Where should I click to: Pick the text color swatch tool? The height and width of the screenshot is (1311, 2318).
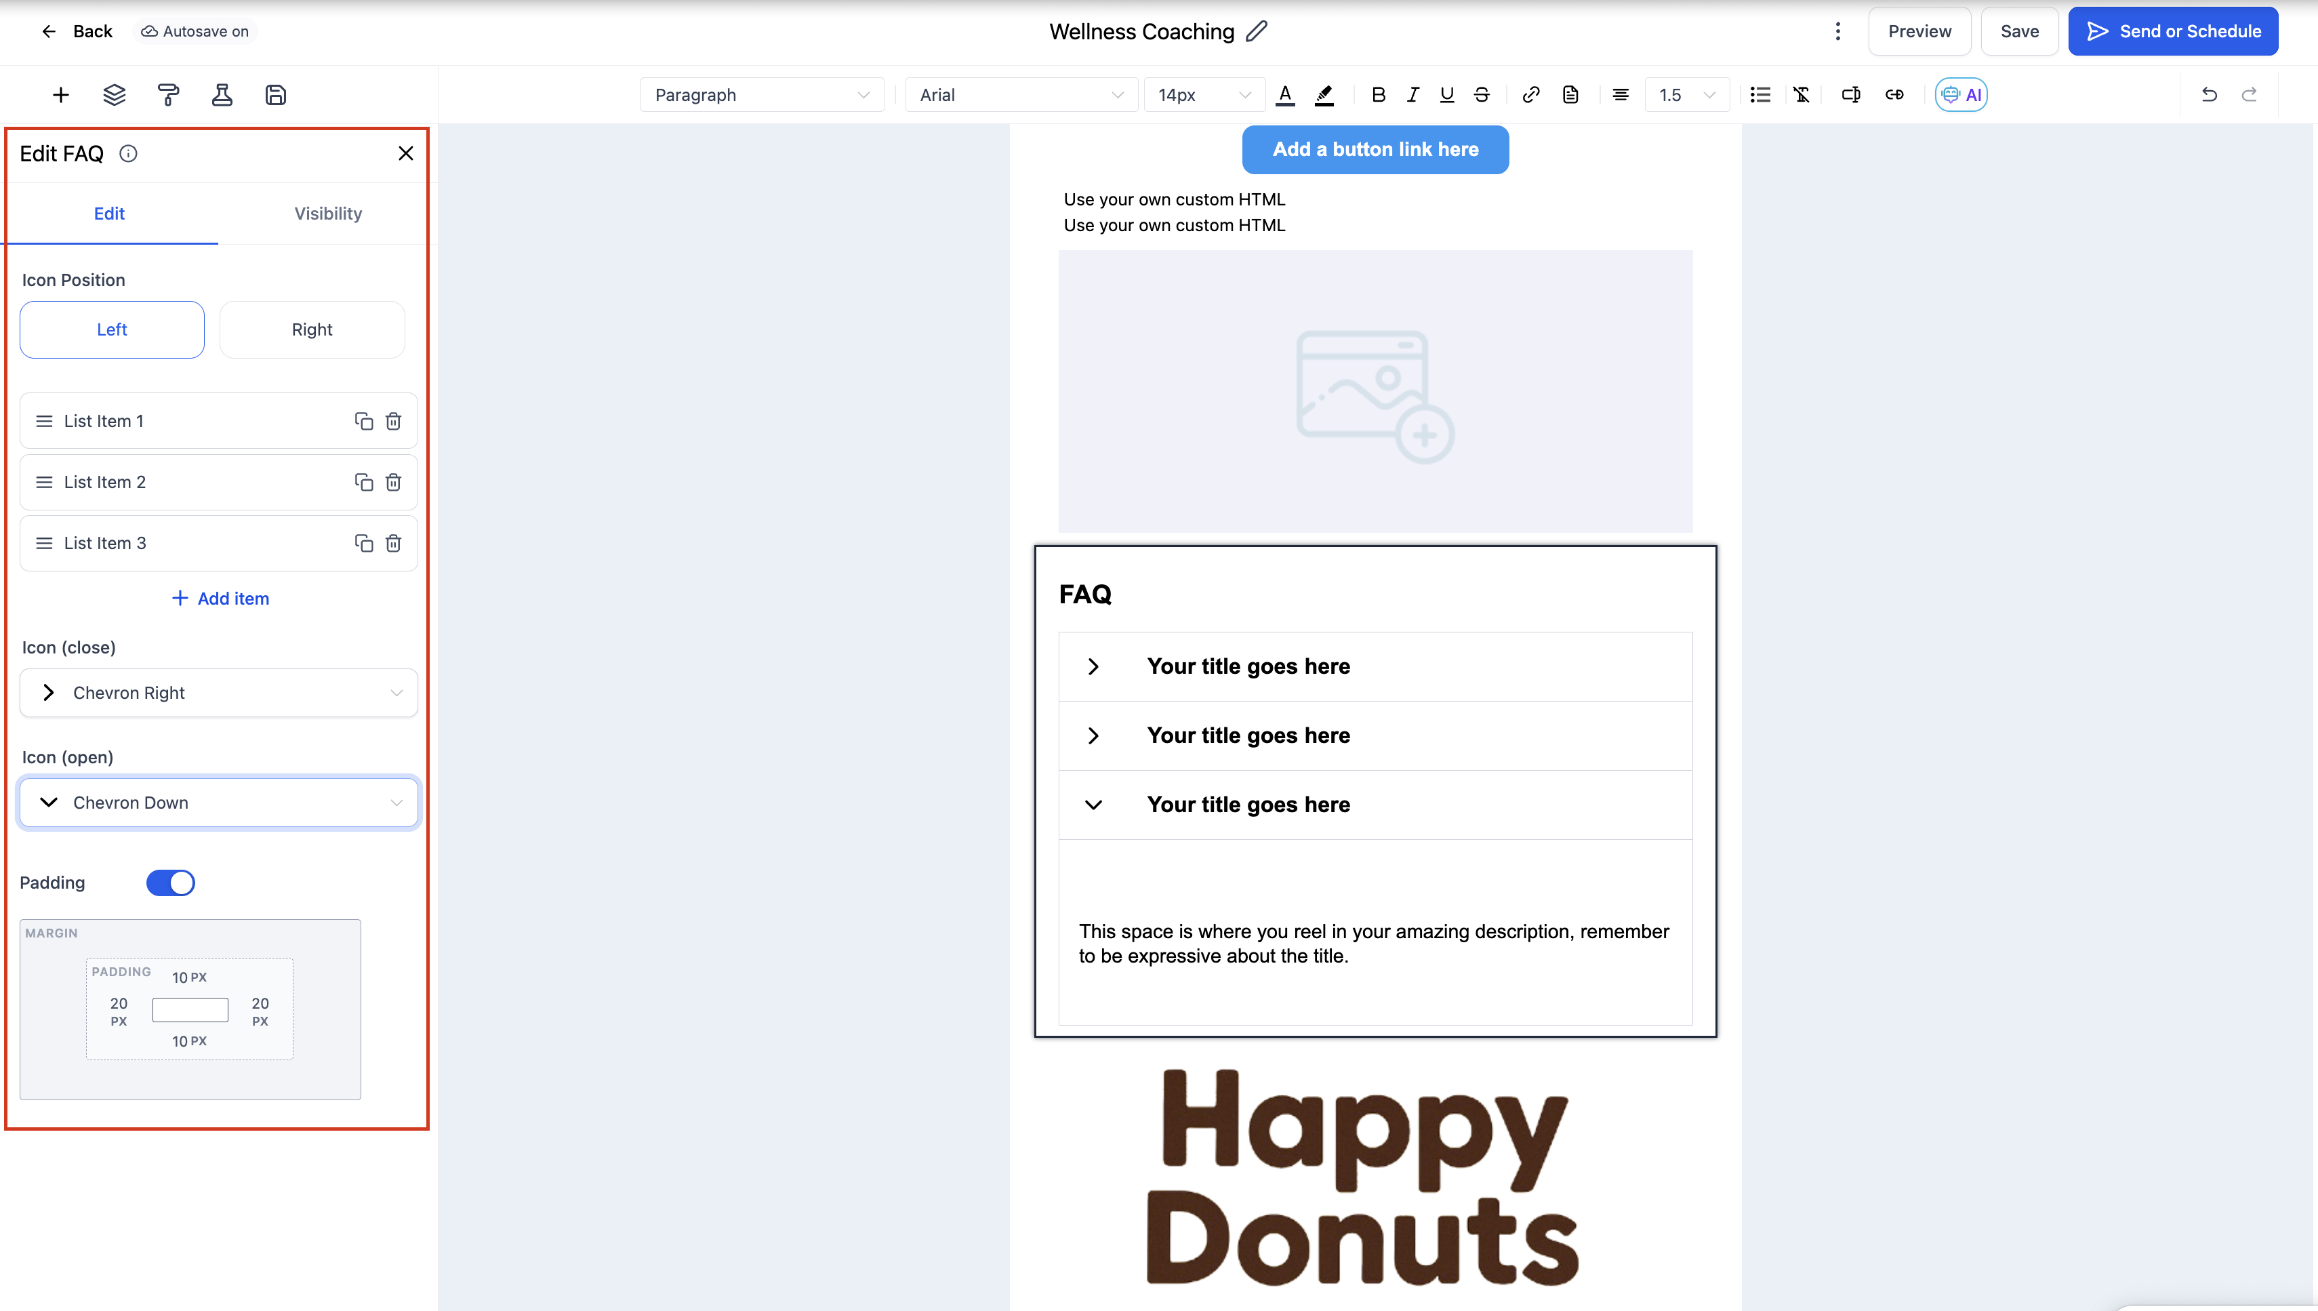tap(1286, 94)
